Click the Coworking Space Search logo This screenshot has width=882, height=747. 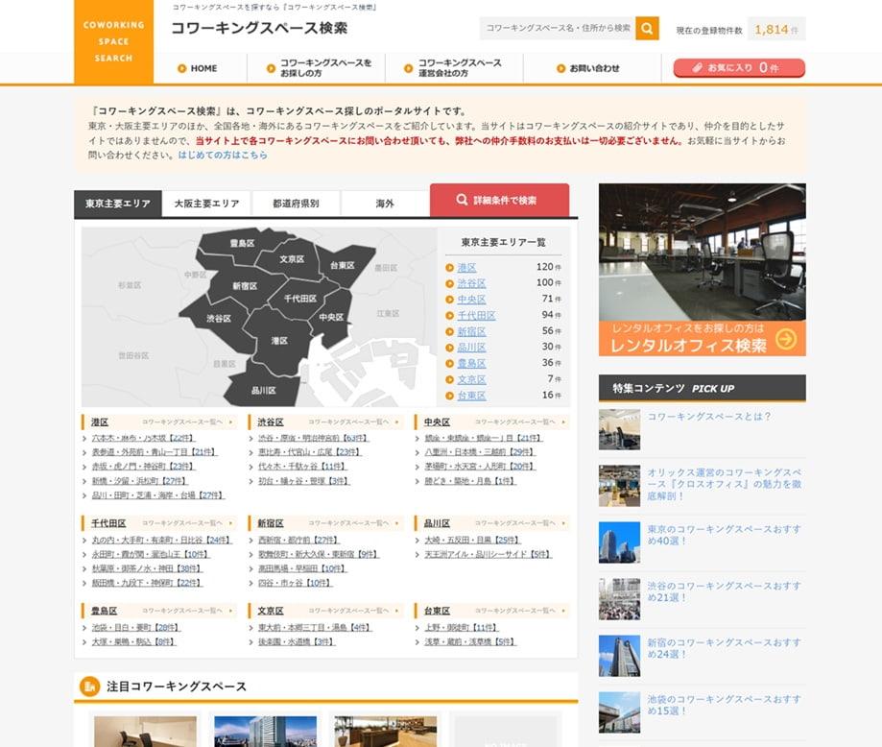(x=113, y=43)
